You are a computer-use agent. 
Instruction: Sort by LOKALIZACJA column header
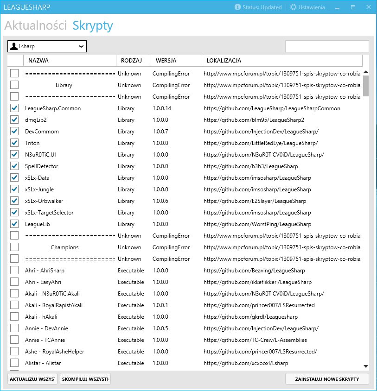point(282,60)
